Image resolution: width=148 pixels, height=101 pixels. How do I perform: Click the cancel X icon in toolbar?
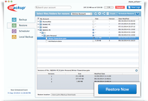pos(100,13)
